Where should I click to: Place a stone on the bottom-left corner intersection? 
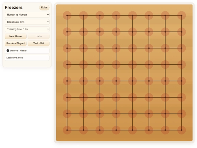click(67, 130)
